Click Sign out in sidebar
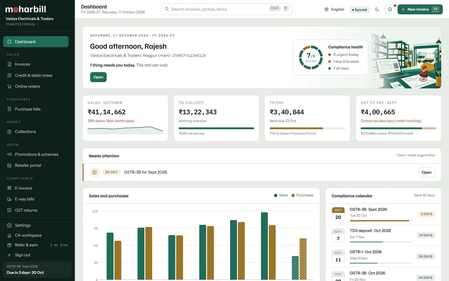 click(x=36, y=255)
